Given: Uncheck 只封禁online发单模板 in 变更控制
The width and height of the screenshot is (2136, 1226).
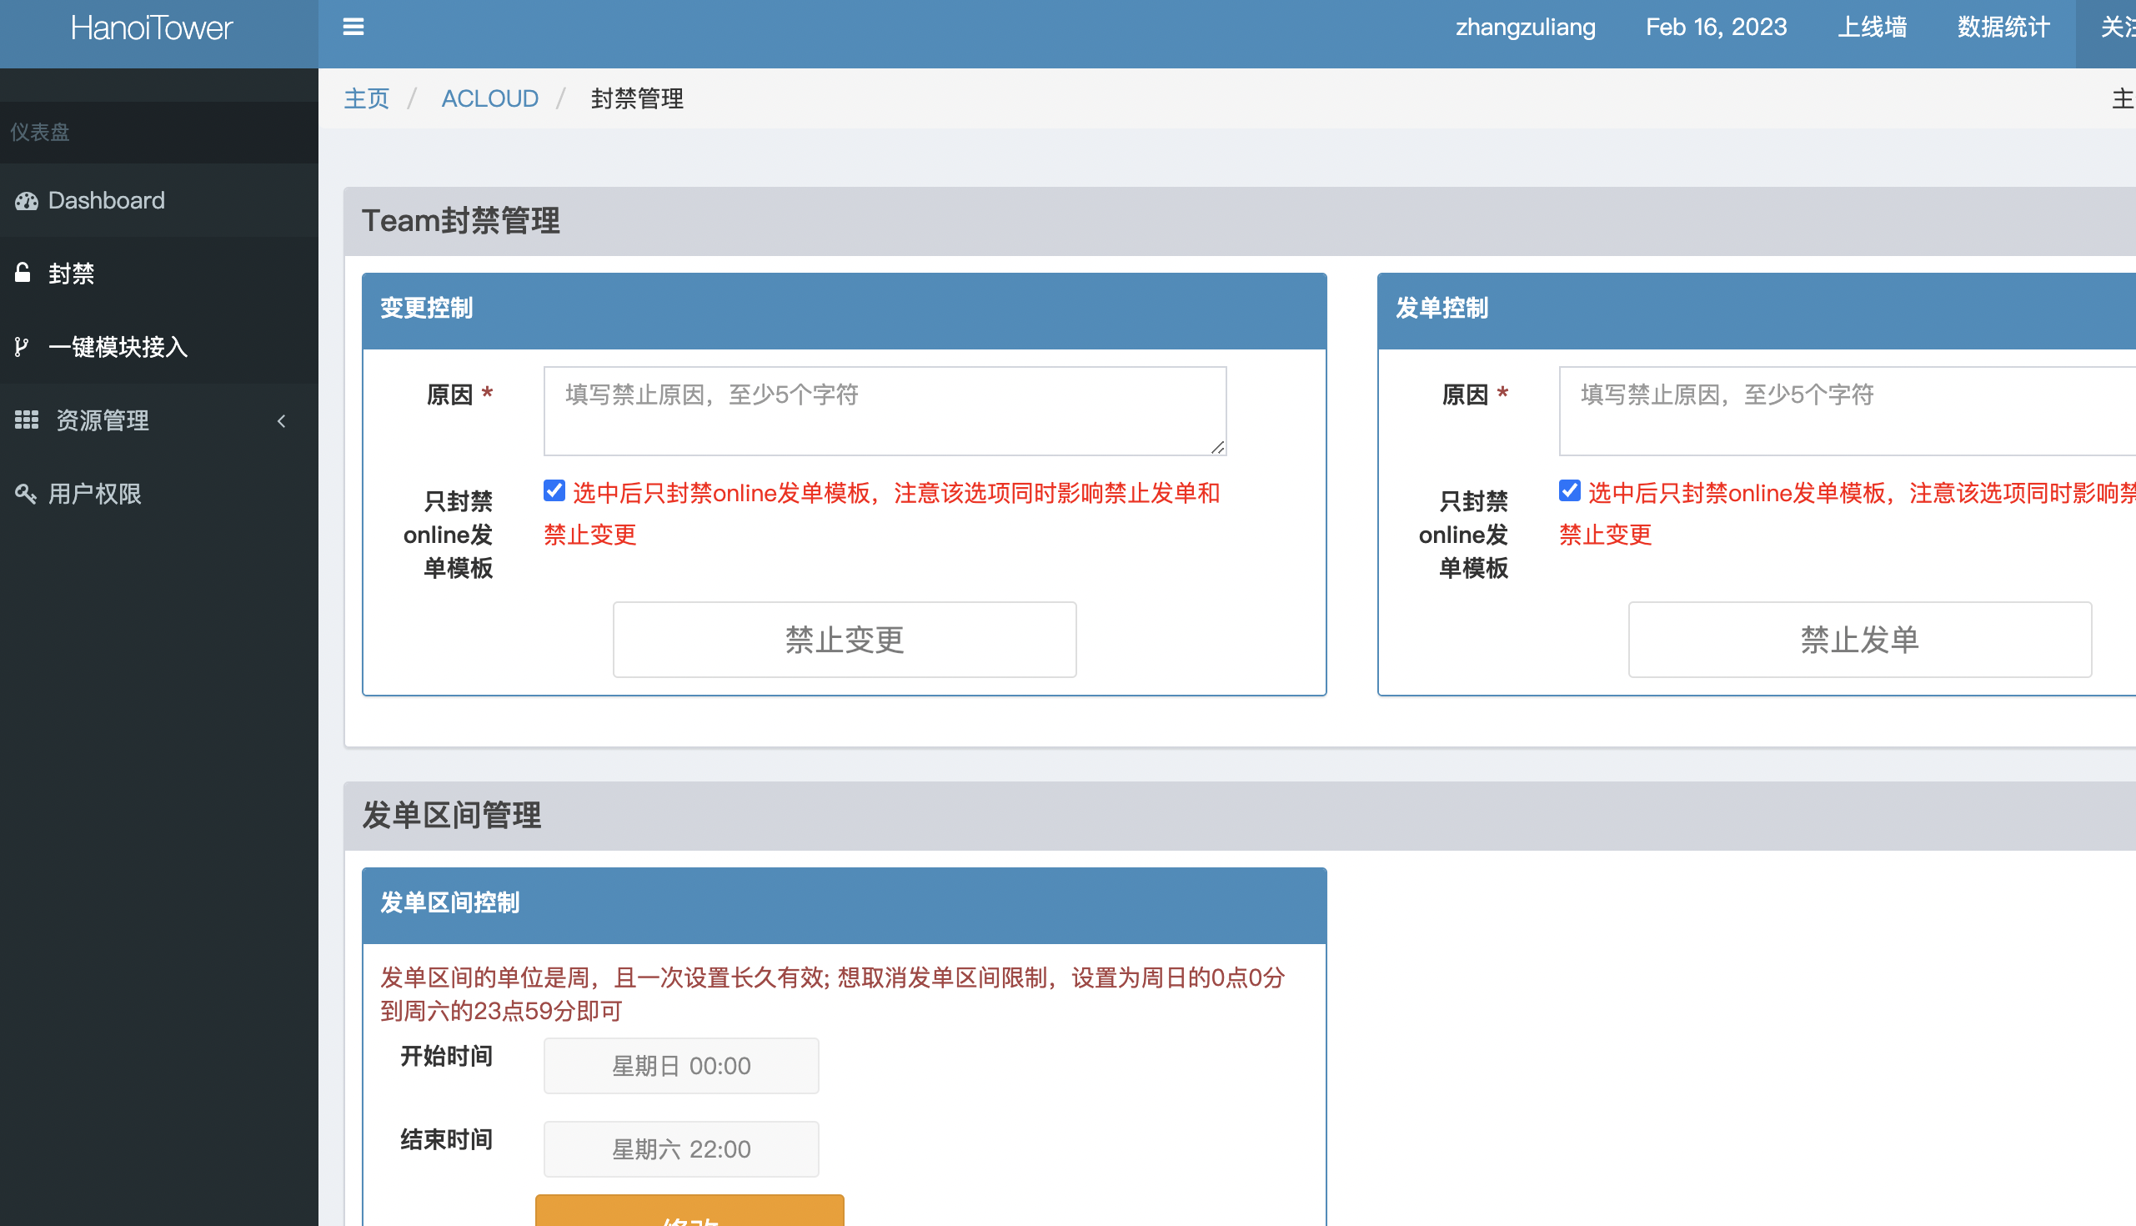Looking at the screenshot, I should tap(554, 491).
